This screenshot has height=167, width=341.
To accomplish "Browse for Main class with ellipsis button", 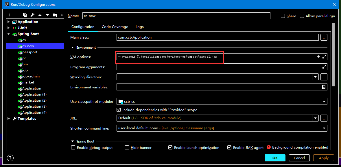I will [324, 37].
